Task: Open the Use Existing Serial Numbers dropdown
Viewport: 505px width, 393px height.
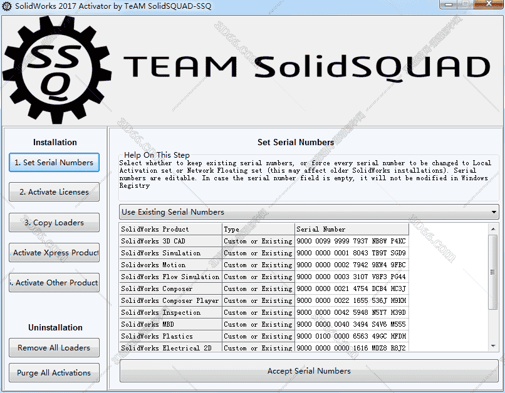Action: click(308, 212)
